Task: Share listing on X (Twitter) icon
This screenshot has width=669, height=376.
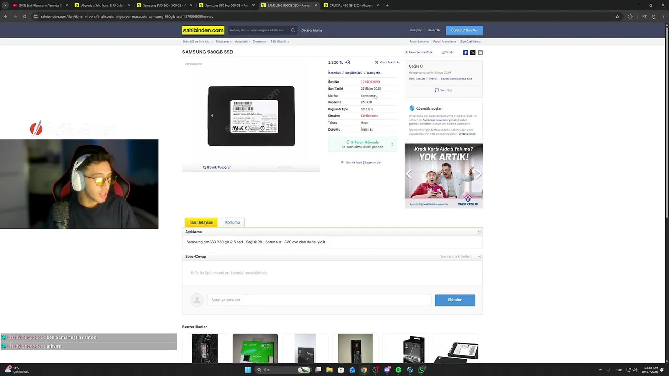Action: click(472, 53)
